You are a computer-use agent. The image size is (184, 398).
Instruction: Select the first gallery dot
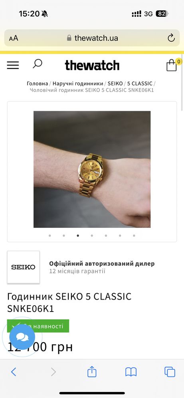(50, 235)
